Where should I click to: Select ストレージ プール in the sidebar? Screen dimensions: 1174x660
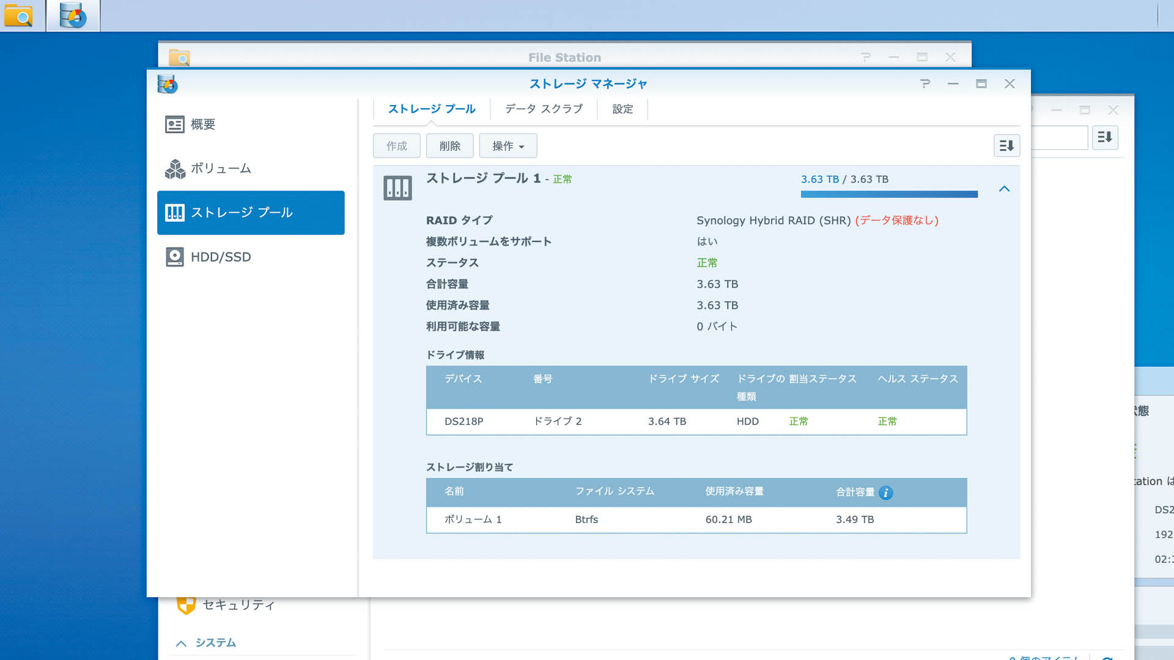coord(251,213)
